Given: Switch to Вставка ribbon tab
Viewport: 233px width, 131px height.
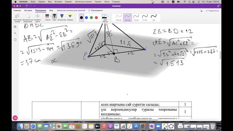Looking at the screenshot, I should [28, 11].
